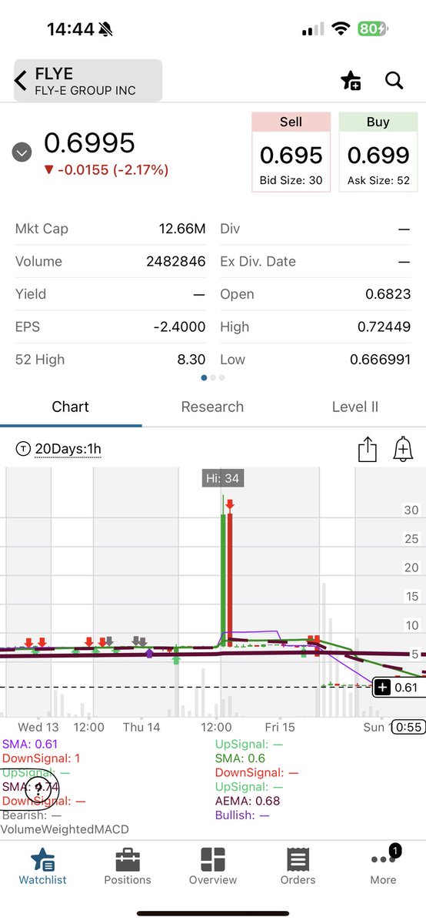Tap the AEMA: 0.68 indicator label

pos(248,801)
